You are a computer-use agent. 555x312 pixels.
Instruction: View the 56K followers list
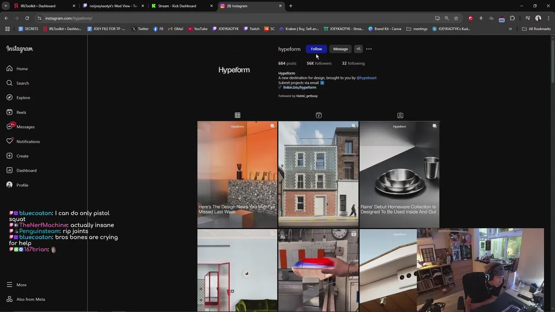pos(319,63)
